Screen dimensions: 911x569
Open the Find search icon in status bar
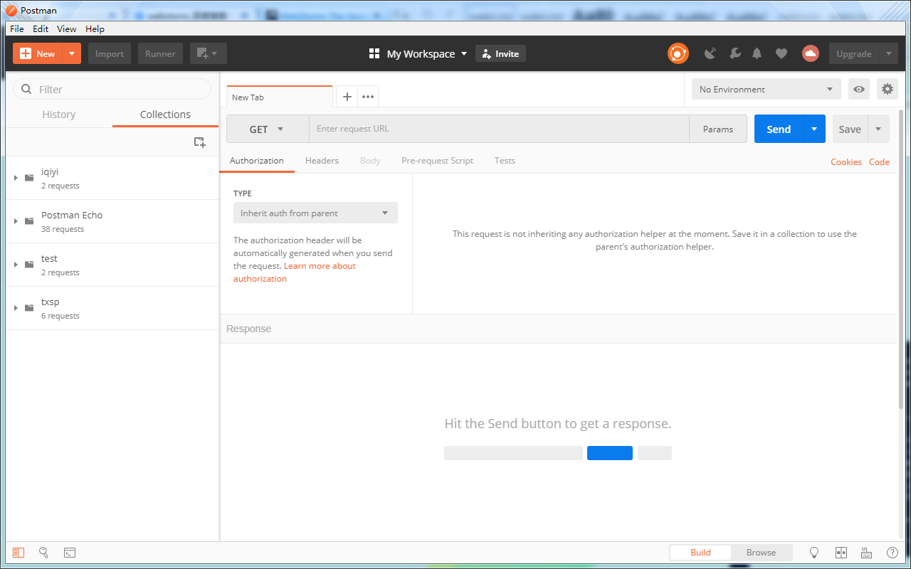[43, 553]
